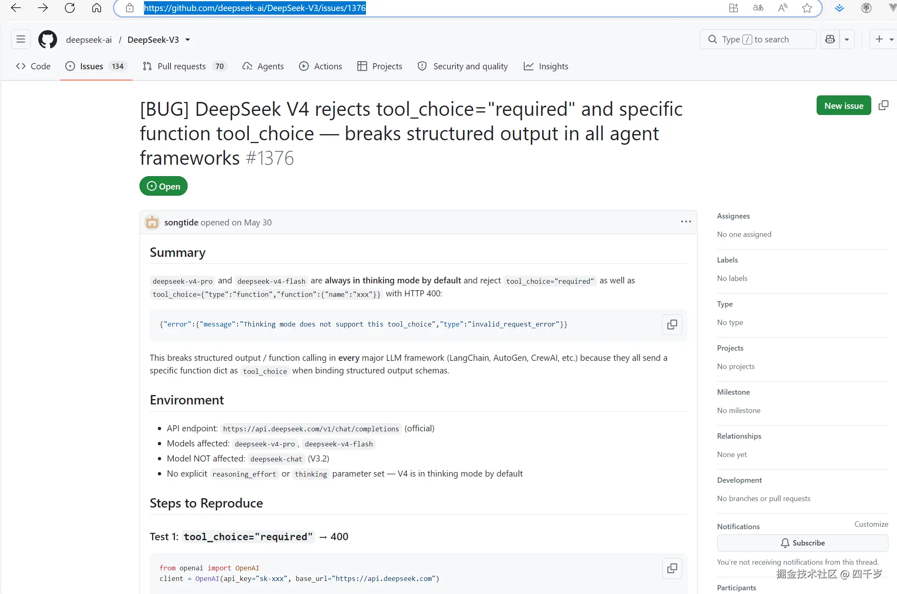Copy the error JSON code block
This screenshot has width=897, height=594.
pyautogui.click(x=672, y=325)
